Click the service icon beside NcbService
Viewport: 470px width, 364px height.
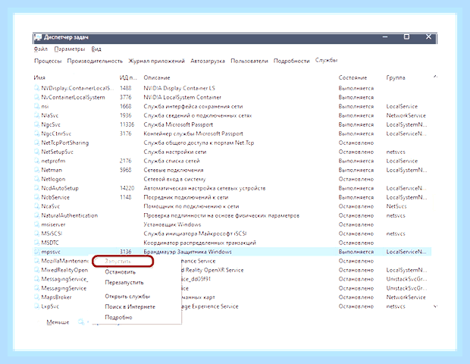36,197
